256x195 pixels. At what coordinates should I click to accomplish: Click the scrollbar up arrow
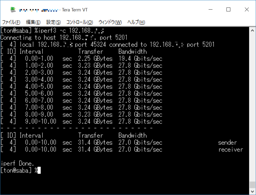(252, 31)
